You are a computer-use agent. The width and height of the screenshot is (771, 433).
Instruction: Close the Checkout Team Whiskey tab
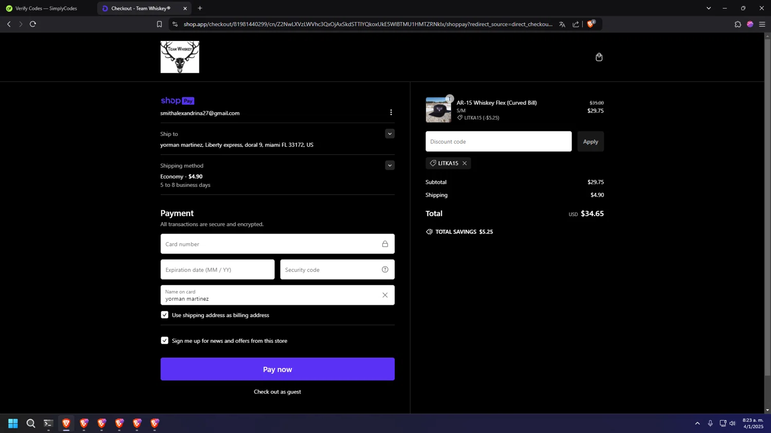(185, 8)
